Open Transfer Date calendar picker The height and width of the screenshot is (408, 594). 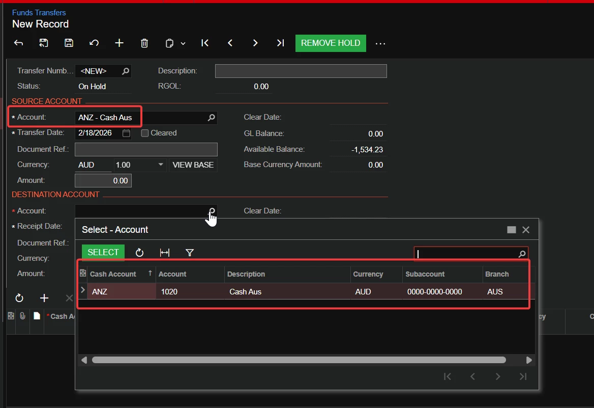coord(126,133)
